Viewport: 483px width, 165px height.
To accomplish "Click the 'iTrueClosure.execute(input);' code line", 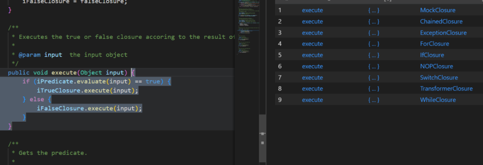I will pyautogui.click(x=88, y=91).
